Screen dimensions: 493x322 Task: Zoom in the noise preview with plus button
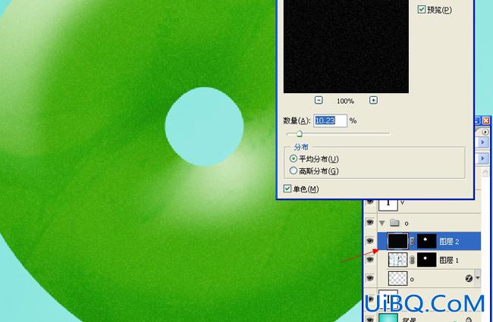373,100
